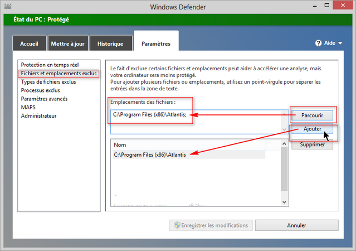Minimize the Windows Defender window
The width and height of the screenshot is (356, 251).
pyautogui.click(x=315, y=6)
